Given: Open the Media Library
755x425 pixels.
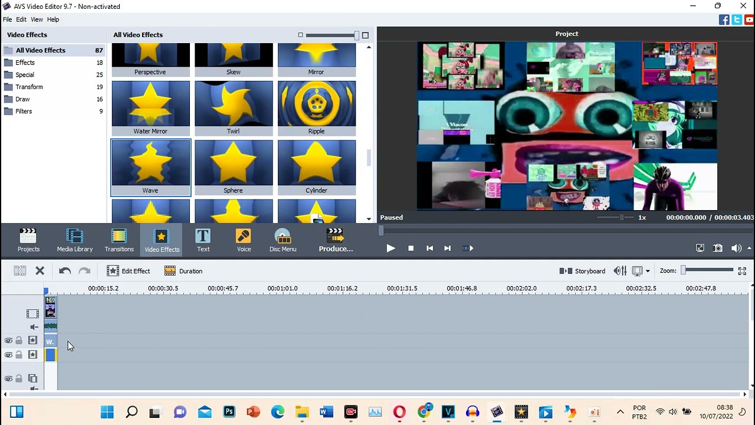Looking at the screenshot, I should (75, 240).
